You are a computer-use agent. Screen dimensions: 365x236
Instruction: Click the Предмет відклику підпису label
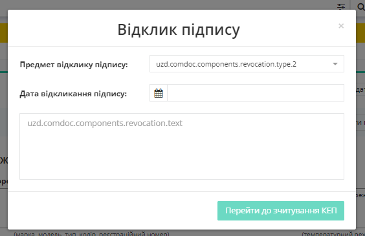(x=74, y=65)
